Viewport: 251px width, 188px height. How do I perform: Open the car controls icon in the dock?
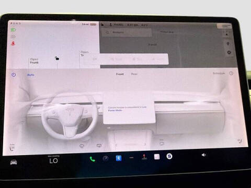14,162
